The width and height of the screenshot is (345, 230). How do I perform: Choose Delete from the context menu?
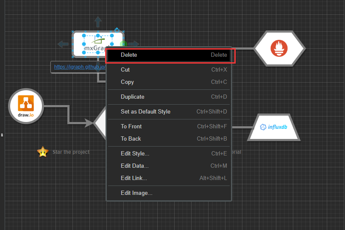[169, 55]
